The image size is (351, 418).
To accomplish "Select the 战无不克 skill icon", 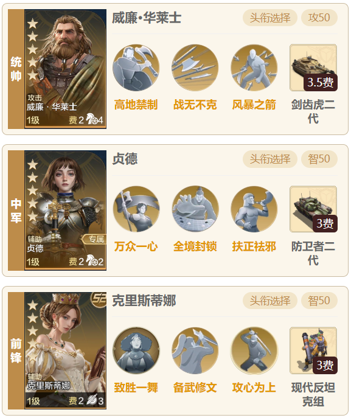I will tap(195, 68).
